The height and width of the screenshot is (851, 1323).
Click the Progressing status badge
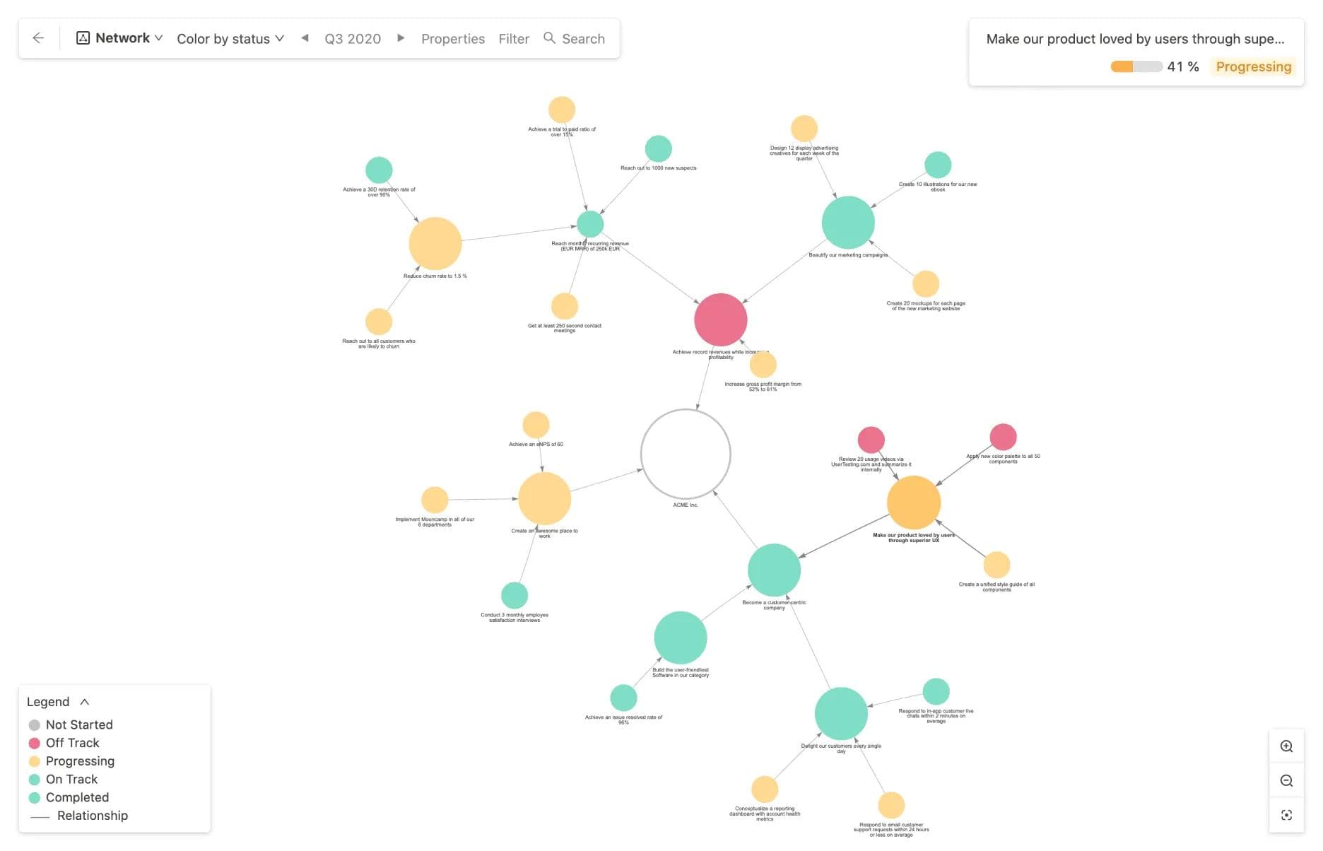[x=1252, y=66]
